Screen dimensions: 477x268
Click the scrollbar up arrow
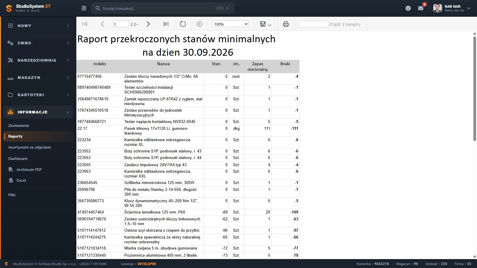(475, 34)
